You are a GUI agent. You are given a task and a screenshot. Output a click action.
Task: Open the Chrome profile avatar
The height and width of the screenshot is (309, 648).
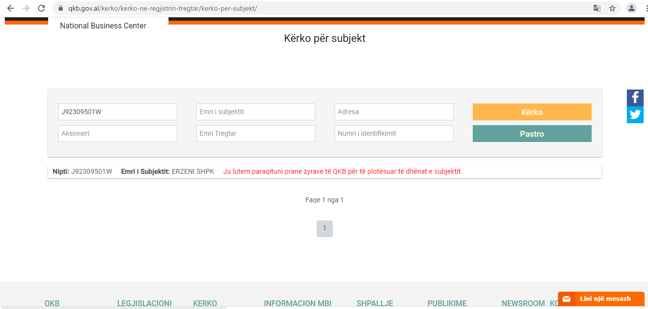point(631,8)
